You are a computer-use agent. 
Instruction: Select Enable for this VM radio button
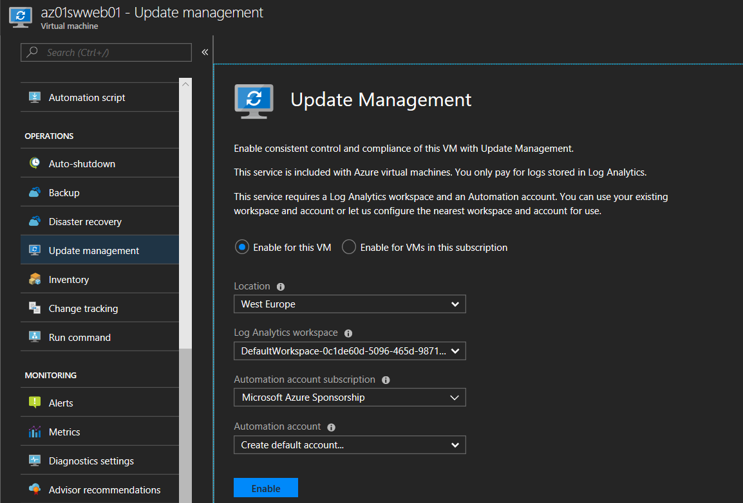coord(242,246)
